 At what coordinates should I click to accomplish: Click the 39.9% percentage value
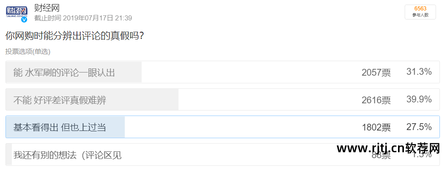(x=419, y=99)
